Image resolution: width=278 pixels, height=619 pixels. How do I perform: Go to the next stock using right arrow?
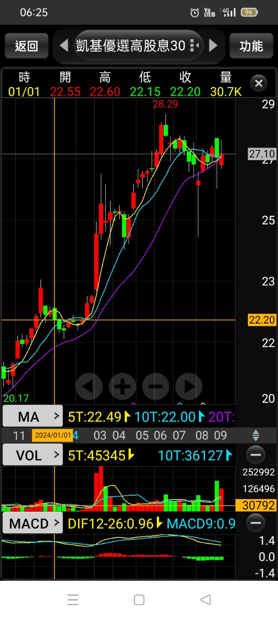pyautogui.click(x=213, y=46)
